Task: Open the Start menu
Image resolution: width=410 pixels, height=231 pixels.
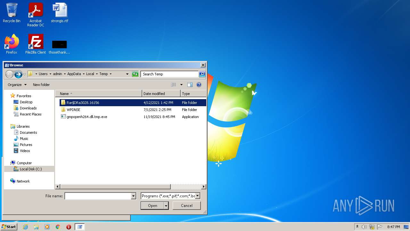Action: pyautogui.click(x=9, y=227)
